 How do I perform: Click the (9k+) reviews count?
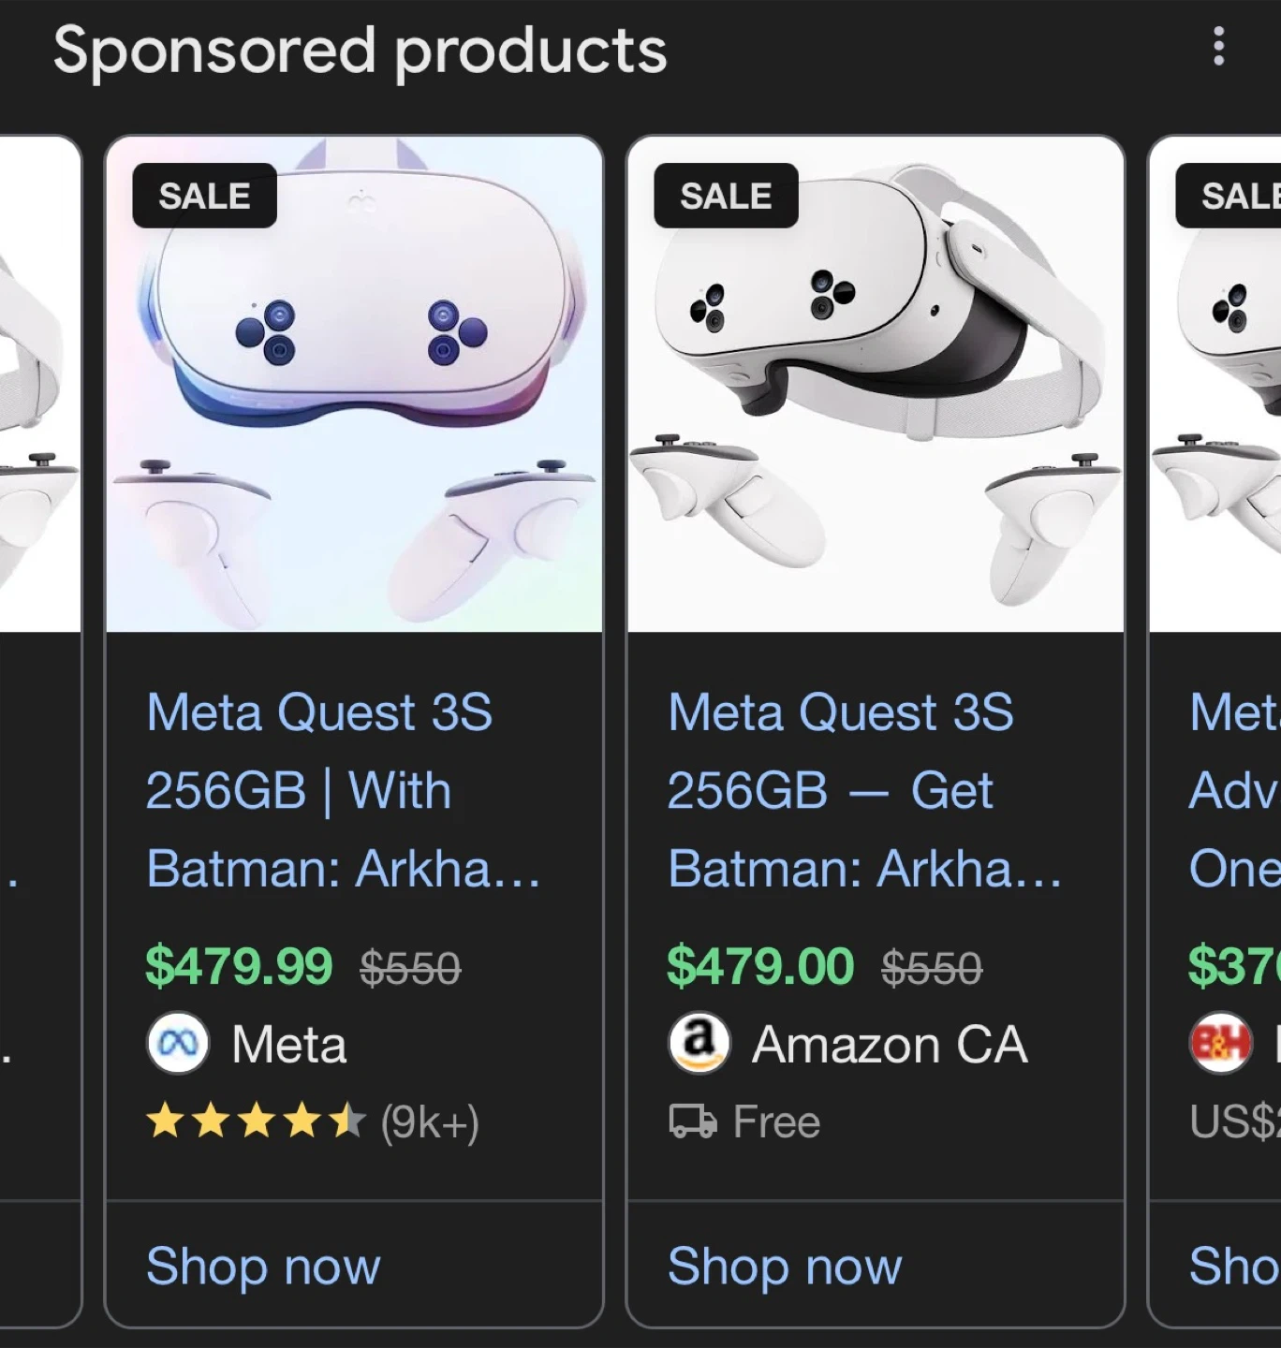point(430,1121)
